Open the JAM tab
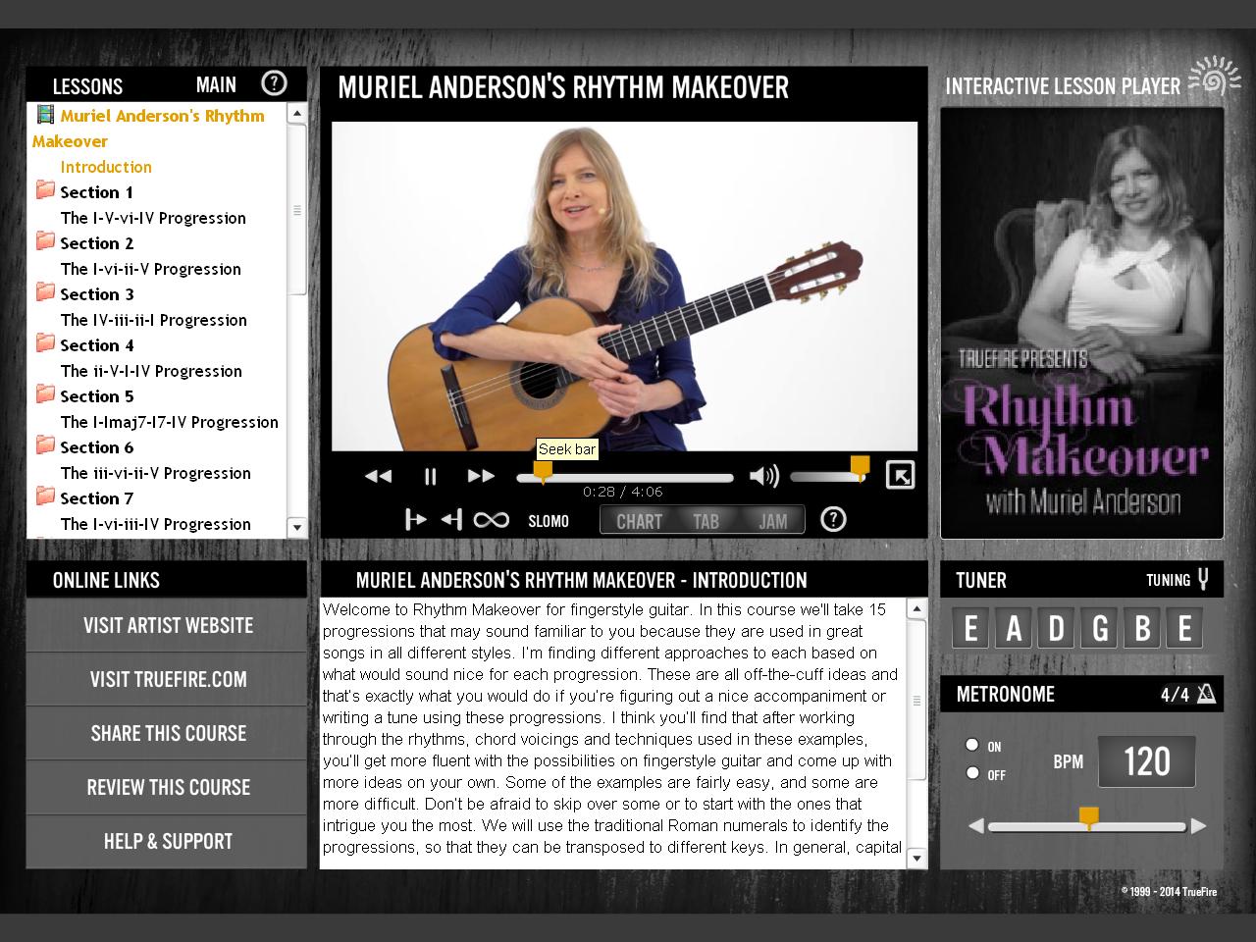Viewport: 1256px width, 942px height. click(x=772, y=521)
